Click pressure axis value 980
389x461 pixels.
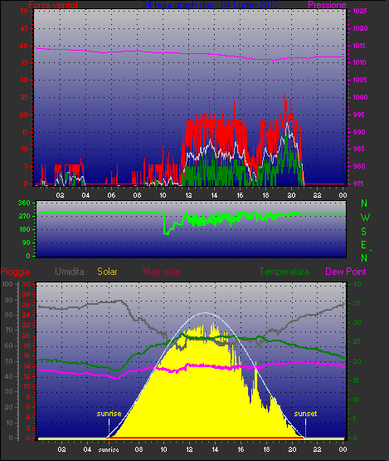click(x=359, y=166)
